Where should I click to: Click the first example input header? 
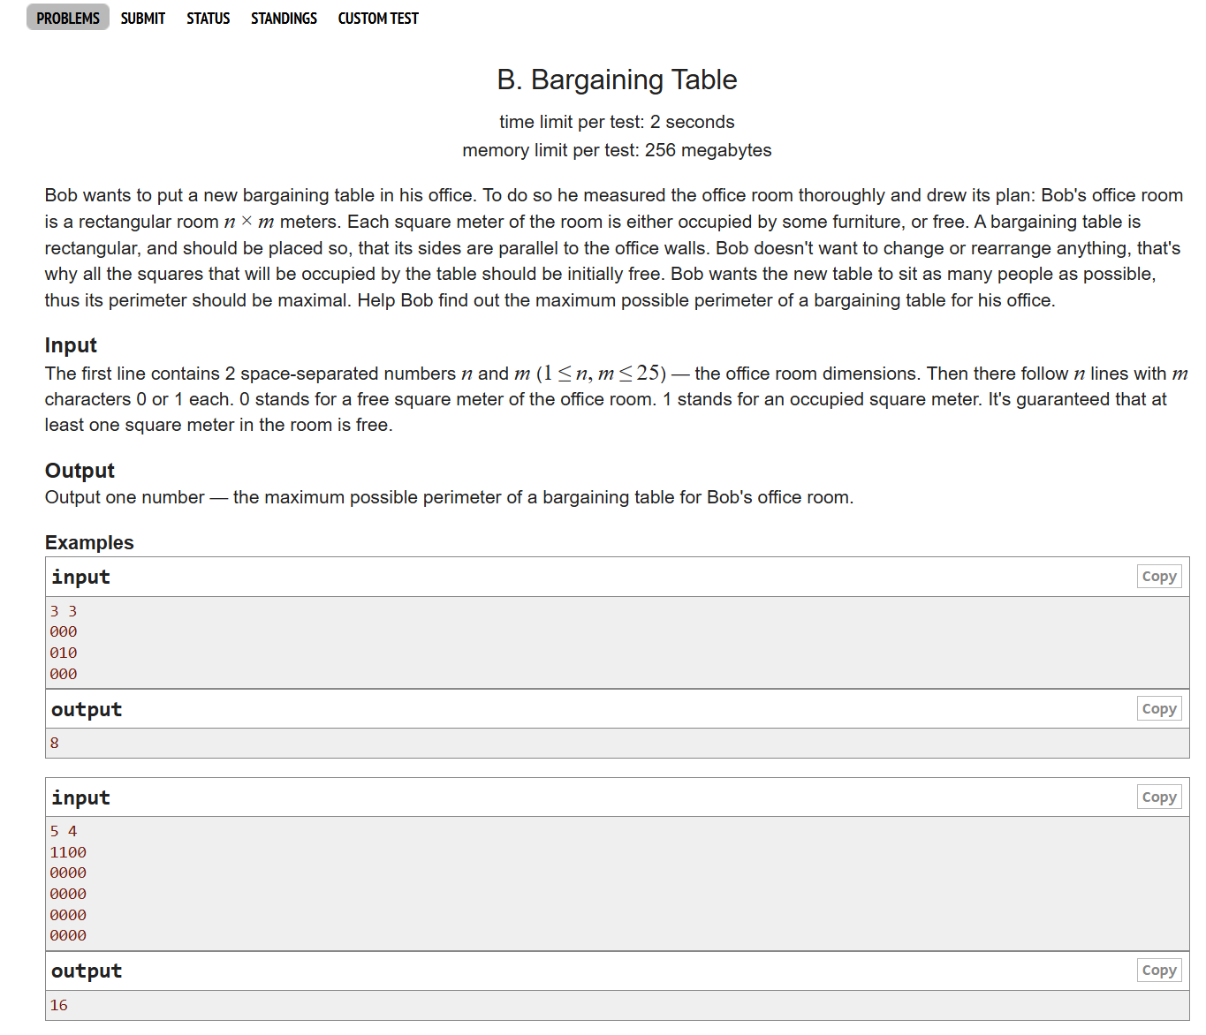pyautogui.click(x=617, y=577)
